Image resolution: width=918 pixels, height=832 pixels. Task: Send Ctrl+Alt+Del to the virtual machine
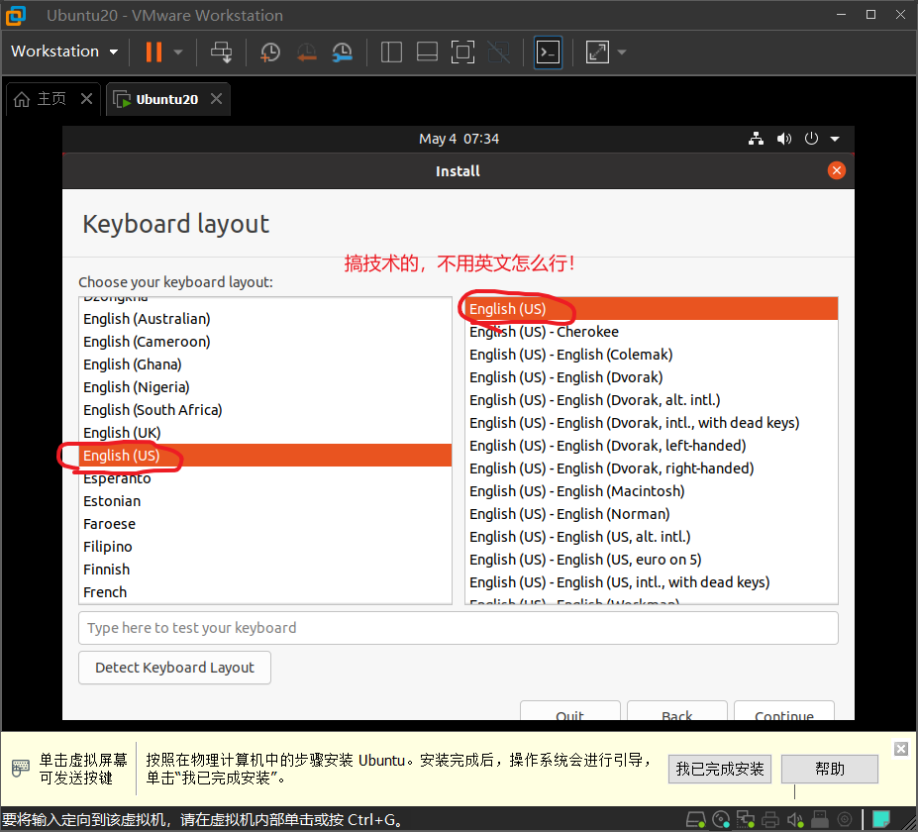(x=221, y=52)
